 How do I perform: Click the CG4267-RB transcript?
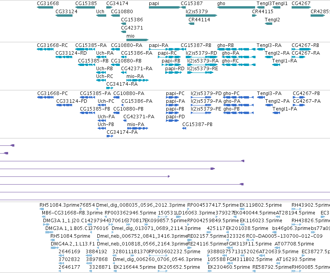pos(301,49)
